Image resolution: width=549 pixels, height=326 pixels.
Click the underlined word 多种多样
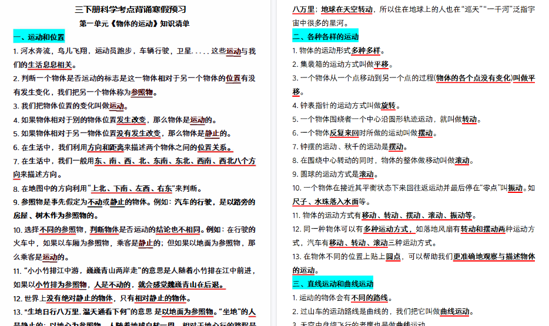(366, 50)
